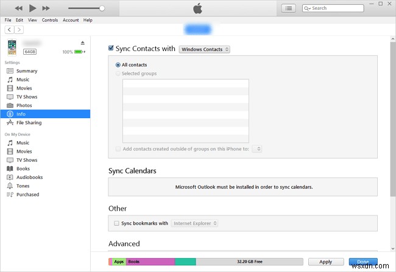The width and height of the screenshot is (396, 272).
Task: Enable Sync bookmarks with checkbox
Action: [x=116, y=223]
